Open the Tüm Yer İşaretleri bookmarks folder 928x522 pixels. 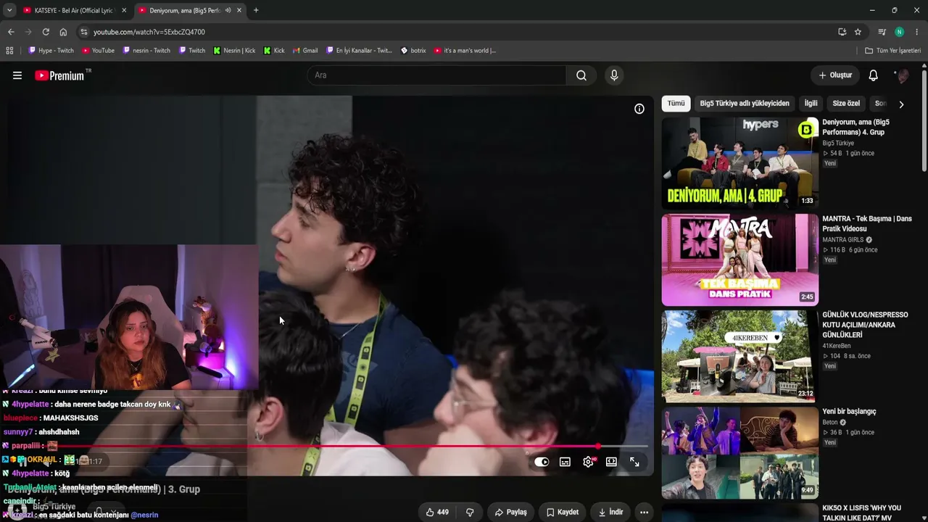coord(892,51)
